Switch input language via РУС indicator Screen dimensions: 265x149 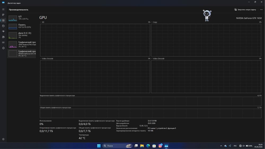coord(235,146)
